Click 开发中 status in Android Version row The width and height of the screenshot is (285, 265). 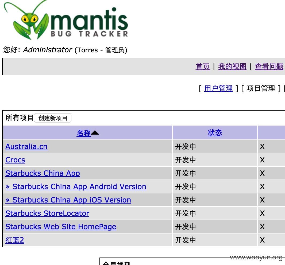pyautogui.click(x=185, y=187)
